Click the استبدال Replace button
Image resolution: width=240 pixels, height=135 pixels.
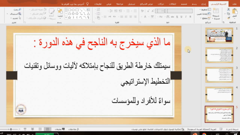15,14
